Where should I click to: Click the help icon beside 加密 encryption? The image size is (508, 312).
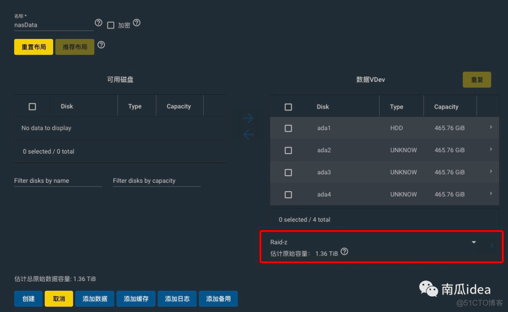pos(137,23)
